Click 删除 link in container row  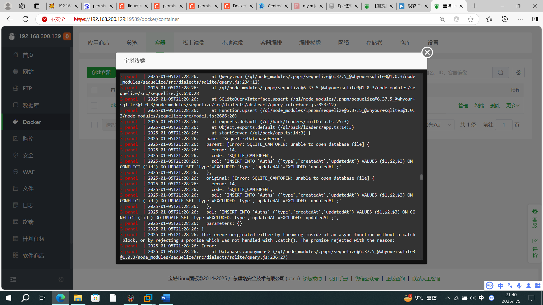tap(495, 106)
